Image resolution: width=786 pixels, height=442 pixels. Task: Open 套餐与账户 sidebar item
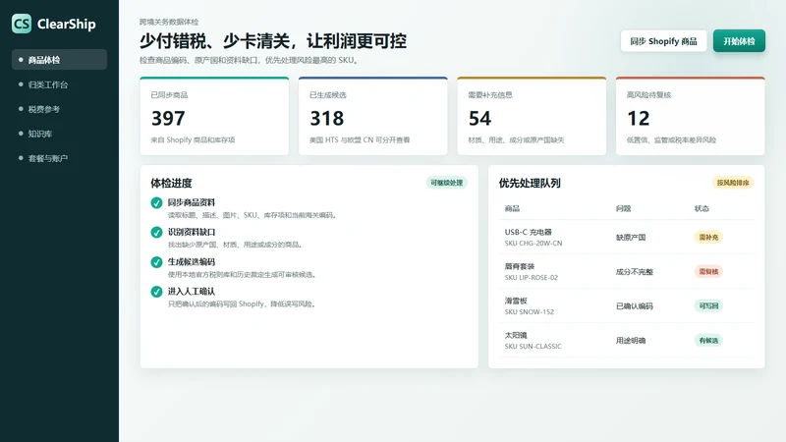coord(59,158)
